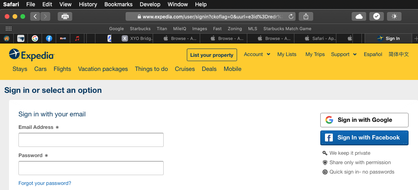Open the Starbucks bookmark
Screen dimensions: 418x190
click(140, 29)
